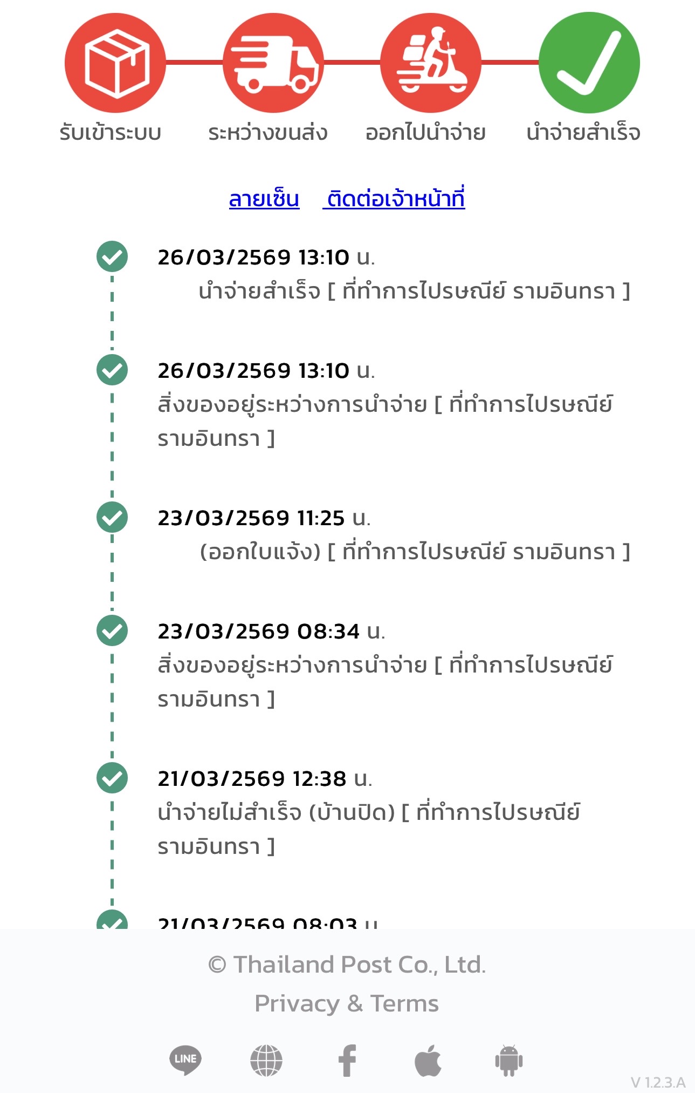Image resolution: width=695 pixels, height=1093 pixels.
Task: Open the LINE social icon
Action: click(x=185, y=1060)
